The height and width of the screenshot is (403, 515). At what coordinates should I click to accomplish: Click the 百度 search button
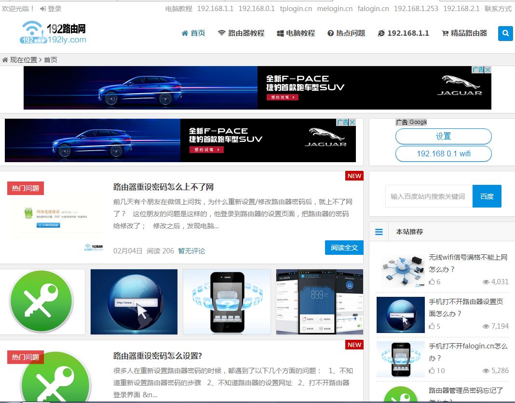487,196
